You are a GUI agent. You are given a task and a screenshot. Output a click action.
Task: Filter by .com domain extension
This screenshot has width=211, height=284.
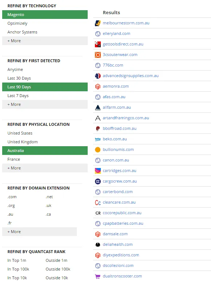tap(12, 197)
